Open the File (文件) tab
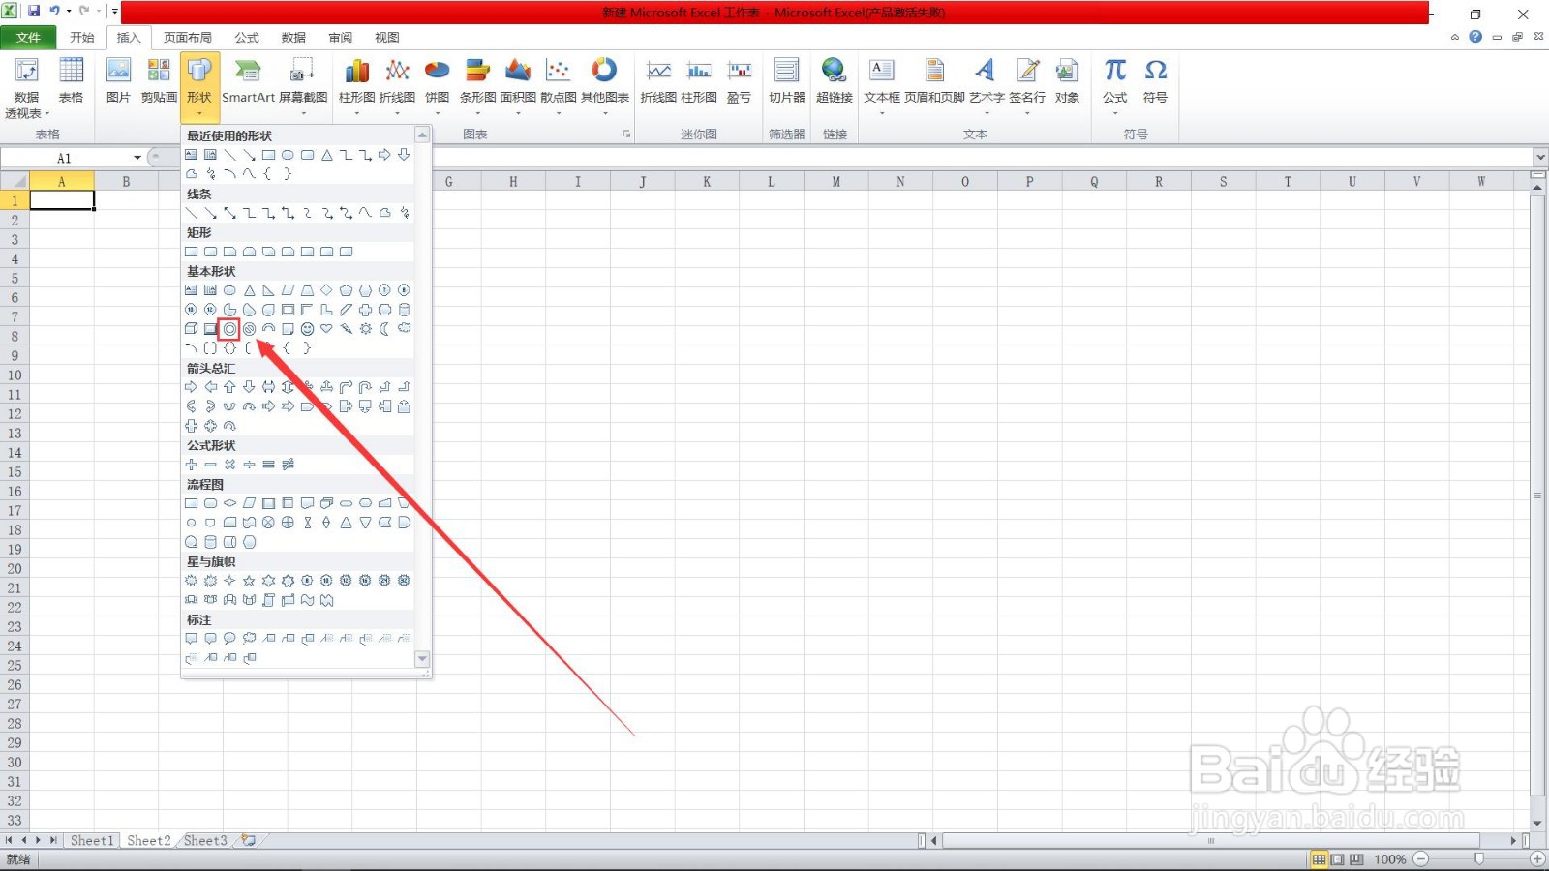Screen dimensions: 1549x871 tap(28, 37)
